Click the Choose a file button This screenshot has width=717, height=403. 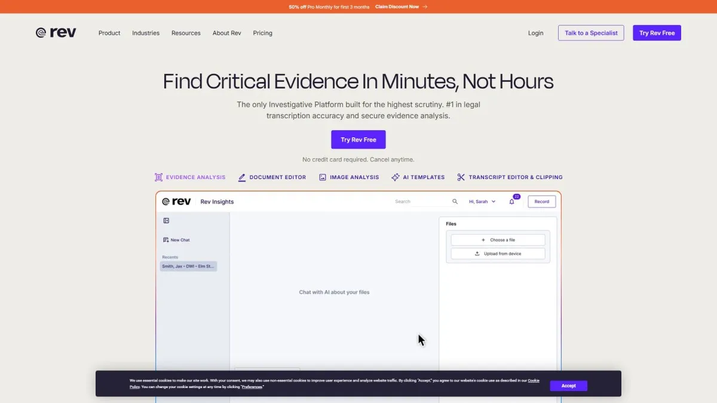click(x=498, y=240)
